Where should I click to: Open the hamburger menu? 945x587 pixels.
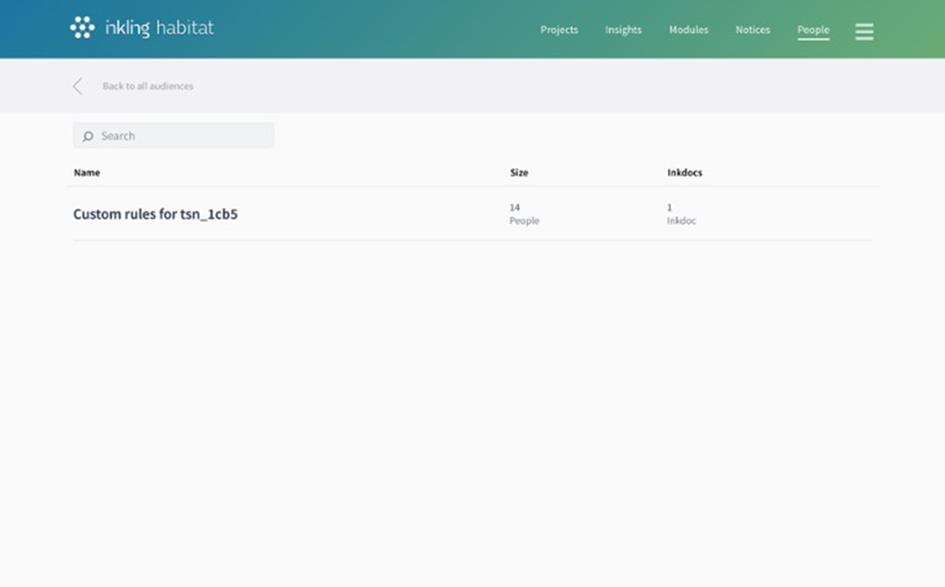[x=864, y=32]
